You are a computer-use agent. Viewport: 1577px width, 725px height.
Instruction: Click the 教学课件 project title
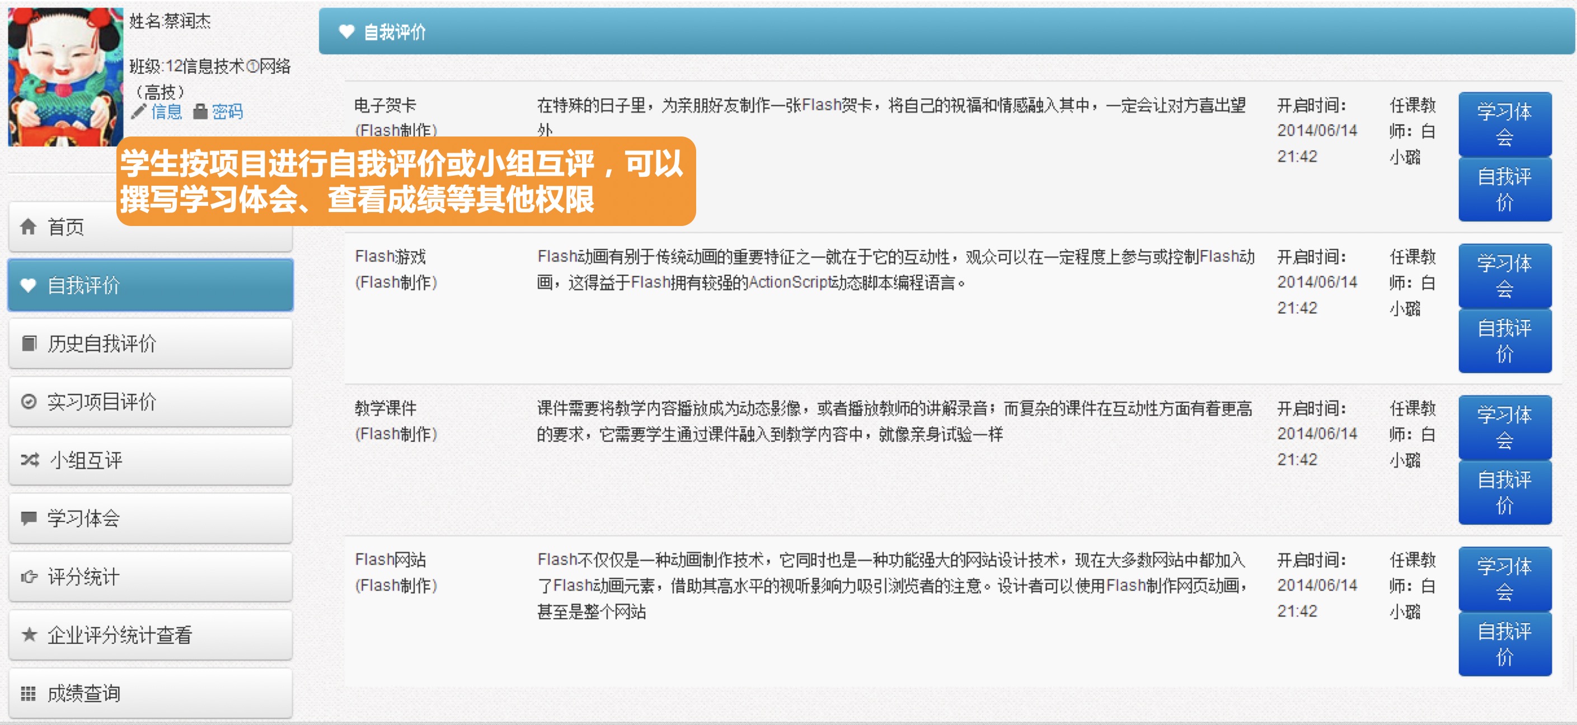(x=385, y=409)
